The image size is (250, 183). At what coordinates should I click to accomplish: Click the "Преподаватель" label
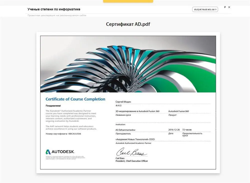click(x=123, y=134)
